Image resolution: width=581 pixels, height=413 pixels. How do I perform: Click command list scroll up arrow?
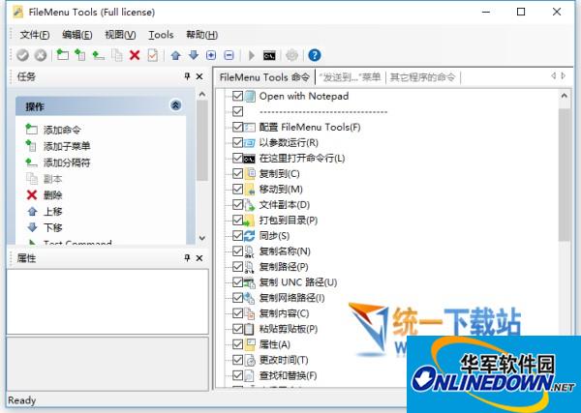[x=565, y=96]
